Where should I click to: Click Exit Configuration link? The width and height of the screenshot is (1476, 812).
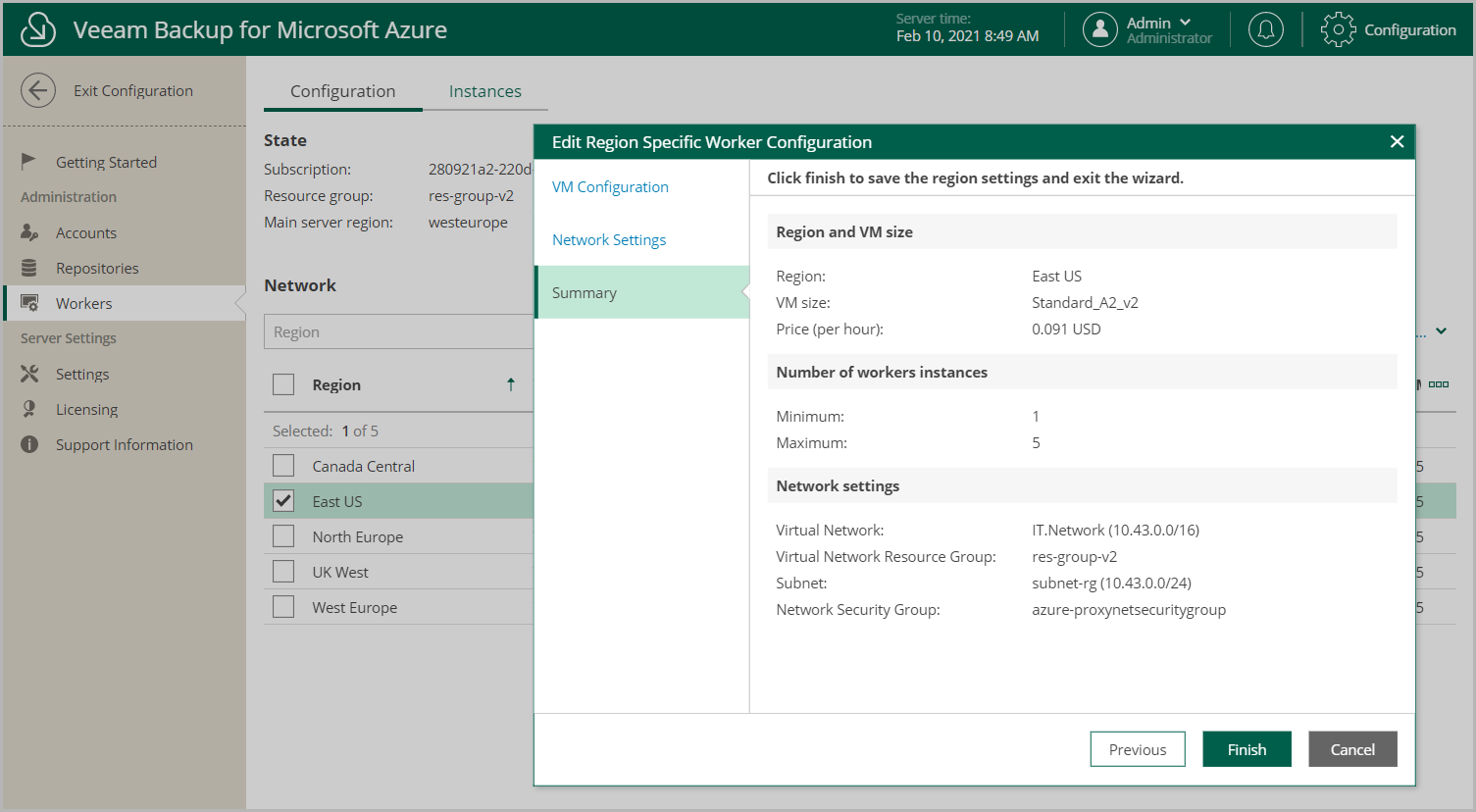tap(133, 90)
